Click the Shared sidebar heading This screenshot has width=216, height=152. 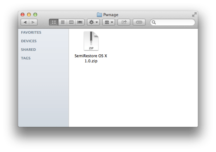click(x=28, y=50)
